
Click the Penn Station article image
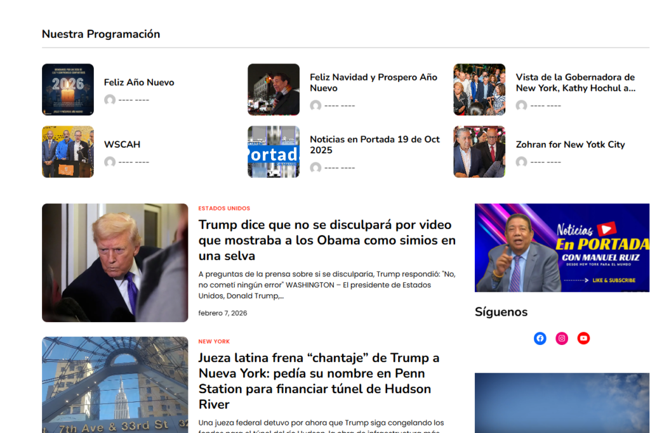click(x=115, y=384)
